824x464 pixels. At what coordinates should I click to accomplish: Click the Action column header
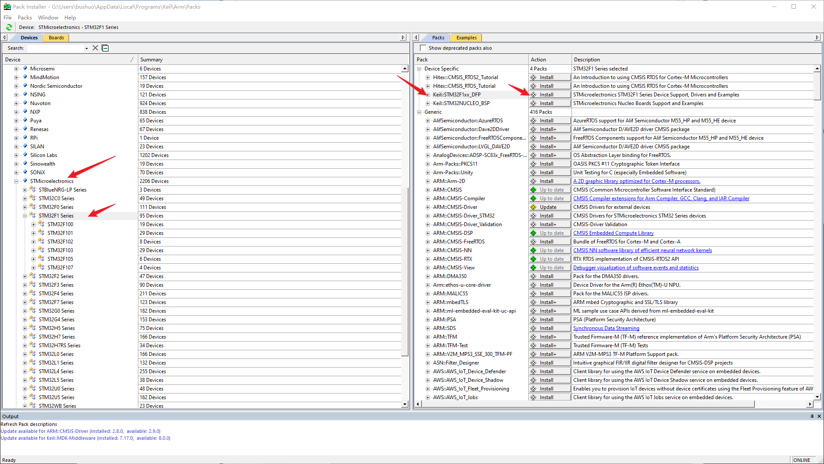click(550, 60)
